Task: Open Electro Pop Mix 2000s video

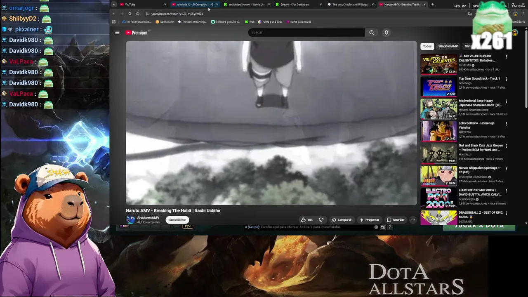Action: click(438, 198)
